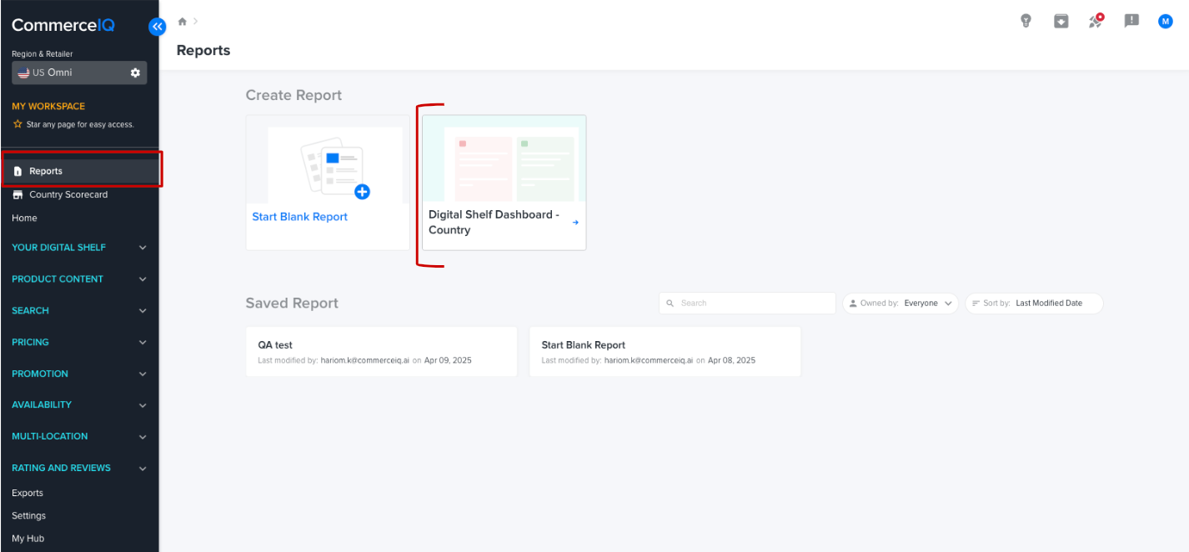Click the Create Report heading
The image size is (1189, 552).
[x=293, y=95]
